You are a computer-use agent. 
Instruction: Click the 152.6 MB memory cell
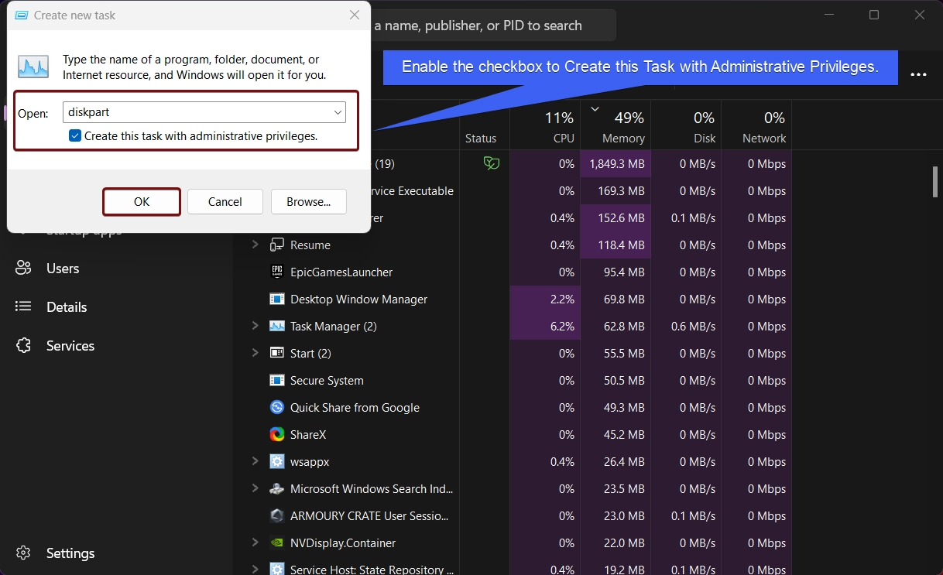(x=616, y=218)
